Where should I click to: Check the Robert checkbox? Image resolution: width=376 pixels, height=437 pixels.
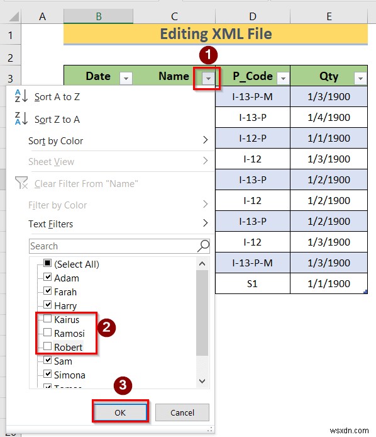tap(48, 346)
